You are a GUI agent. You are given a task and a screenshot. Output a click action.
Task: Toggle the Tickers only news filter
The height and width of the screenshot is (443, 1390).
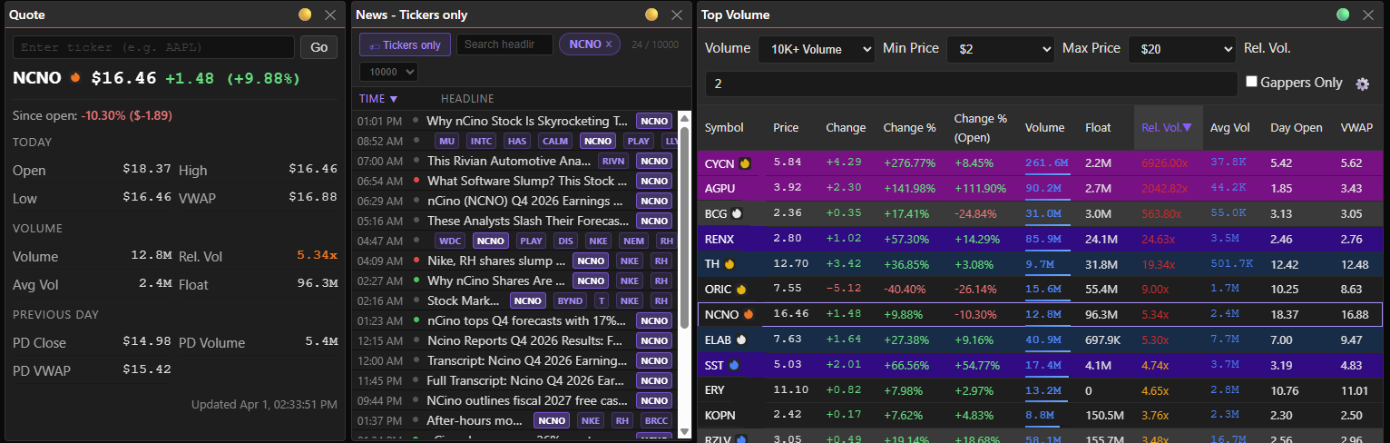(x=405, y=44)
